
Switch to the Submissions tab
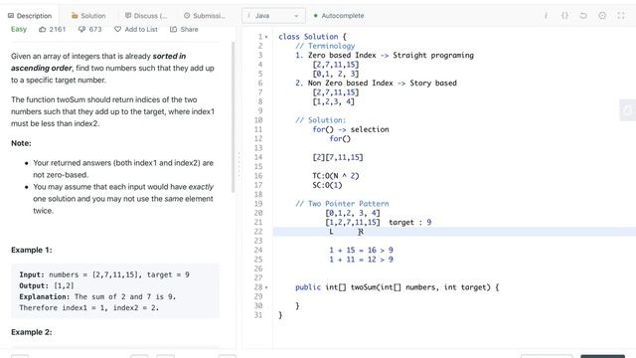tap(205, 16)
